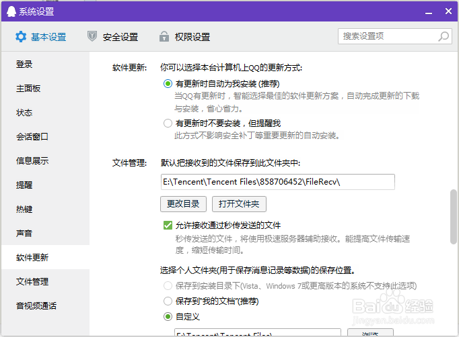This screenshot has height=337, width=459.
Task: Click text 你可以选择本台计算机上QQ的更新方式
Action: (x=231, y=68)
